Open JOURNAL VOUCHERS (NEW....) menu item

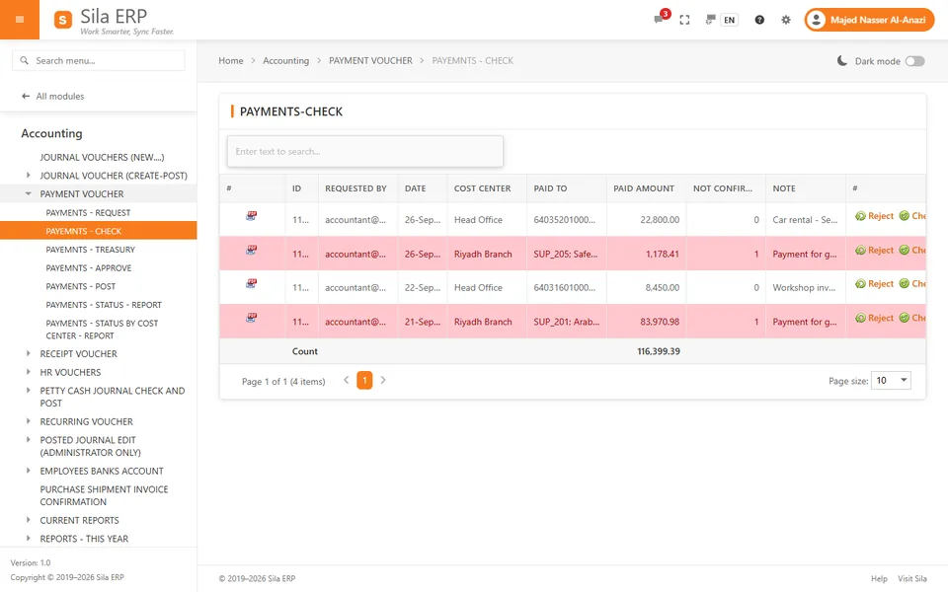[102, 157]
